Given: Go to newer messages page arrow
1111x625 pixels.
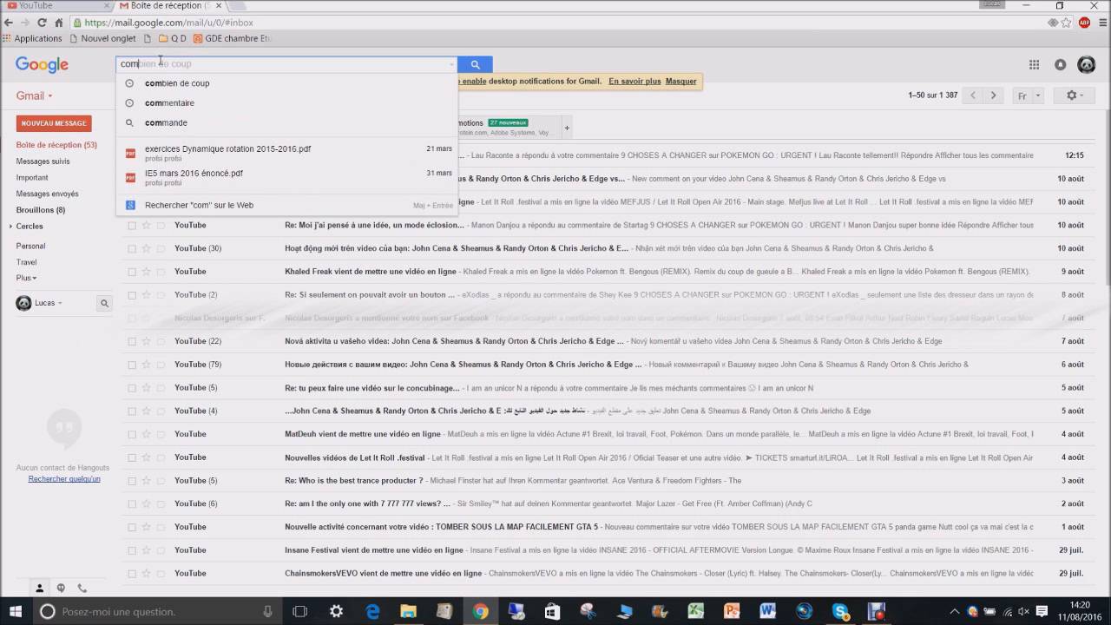Looking at the screenshot, I should point(973,95).
